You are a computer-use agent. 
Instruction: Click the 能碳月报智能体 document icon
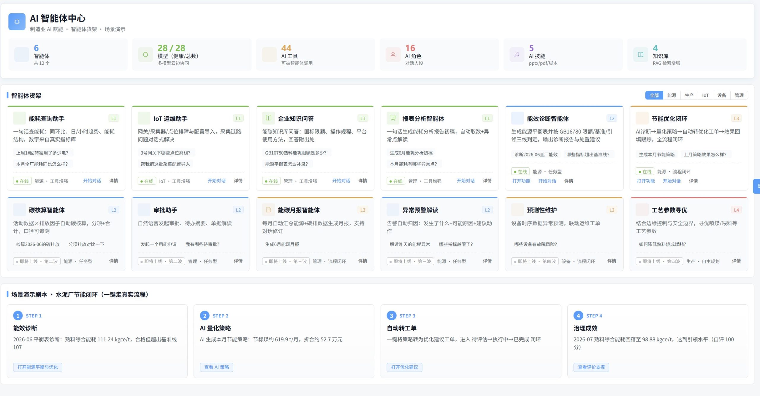(268, 210)
